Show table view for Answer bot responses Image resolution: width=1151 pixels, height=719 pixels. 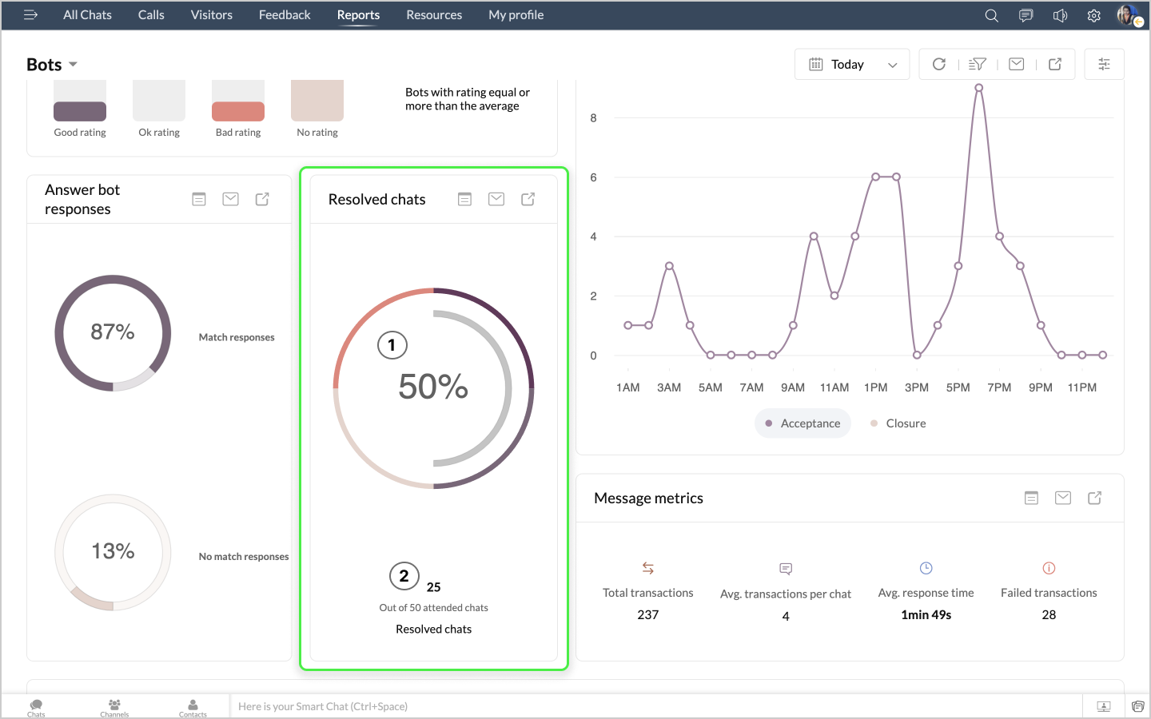click(199, 199)
